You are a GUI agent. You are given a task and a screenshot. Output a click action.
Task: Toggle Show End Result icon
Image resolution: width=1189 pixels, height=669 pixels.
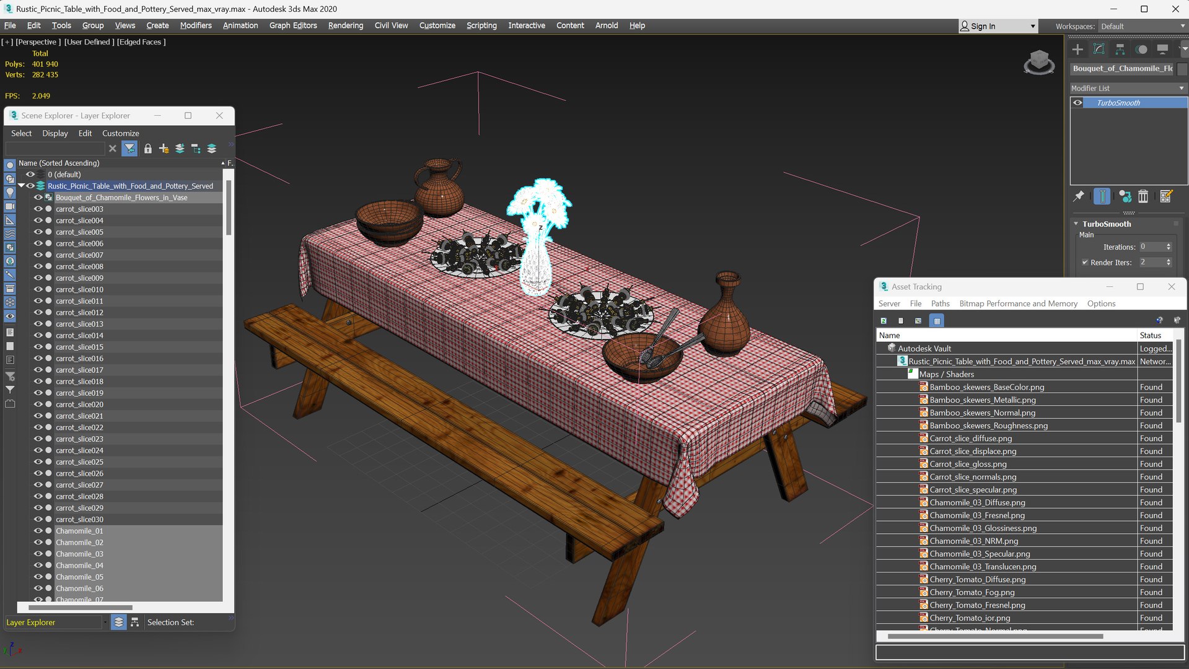1102,196
